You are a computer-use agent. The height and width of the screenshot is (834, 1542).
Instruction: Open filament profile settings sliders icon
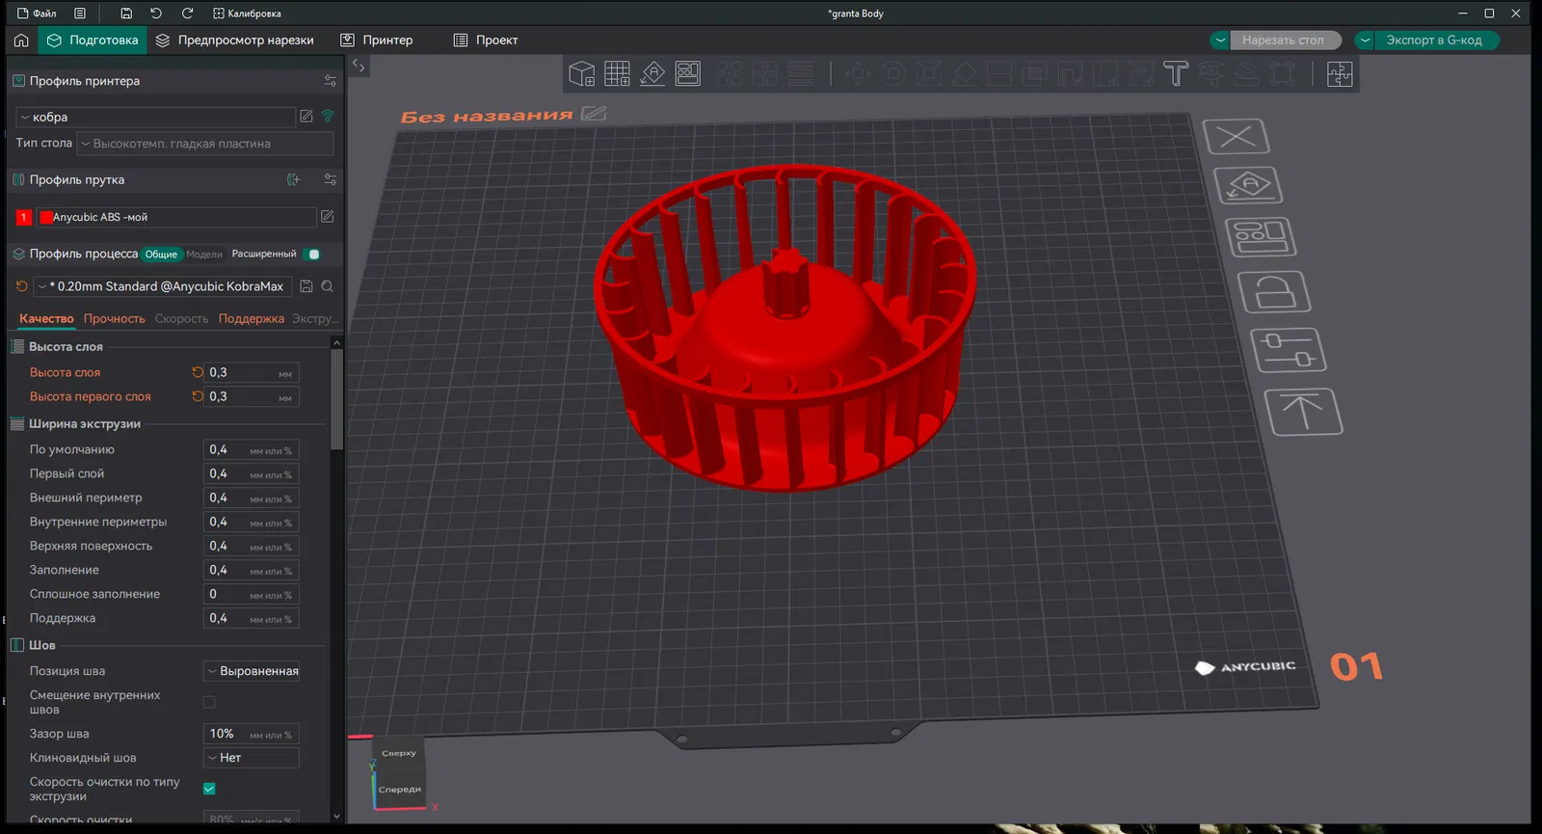pyautogui.click(x=331, y=179)
